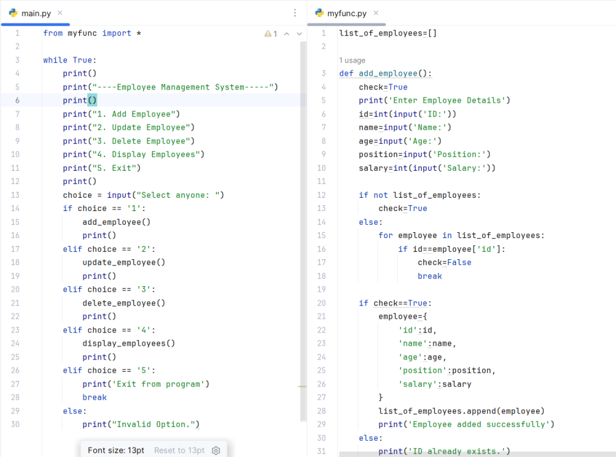
Task: Place cursor on add_employee() call in main.py
Action: [x=116, y=222]
